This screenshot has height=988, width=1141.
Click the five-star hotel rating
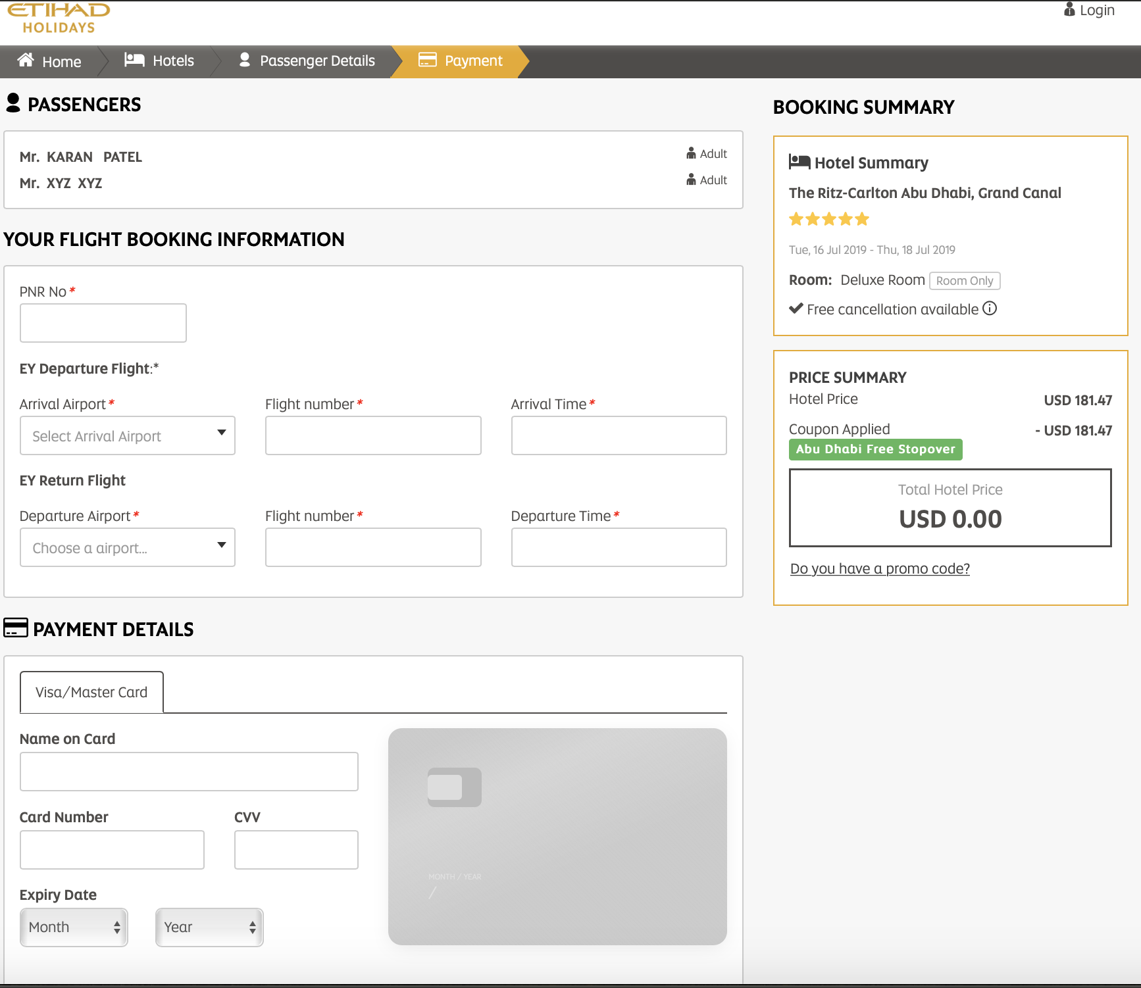click(829, 219)
